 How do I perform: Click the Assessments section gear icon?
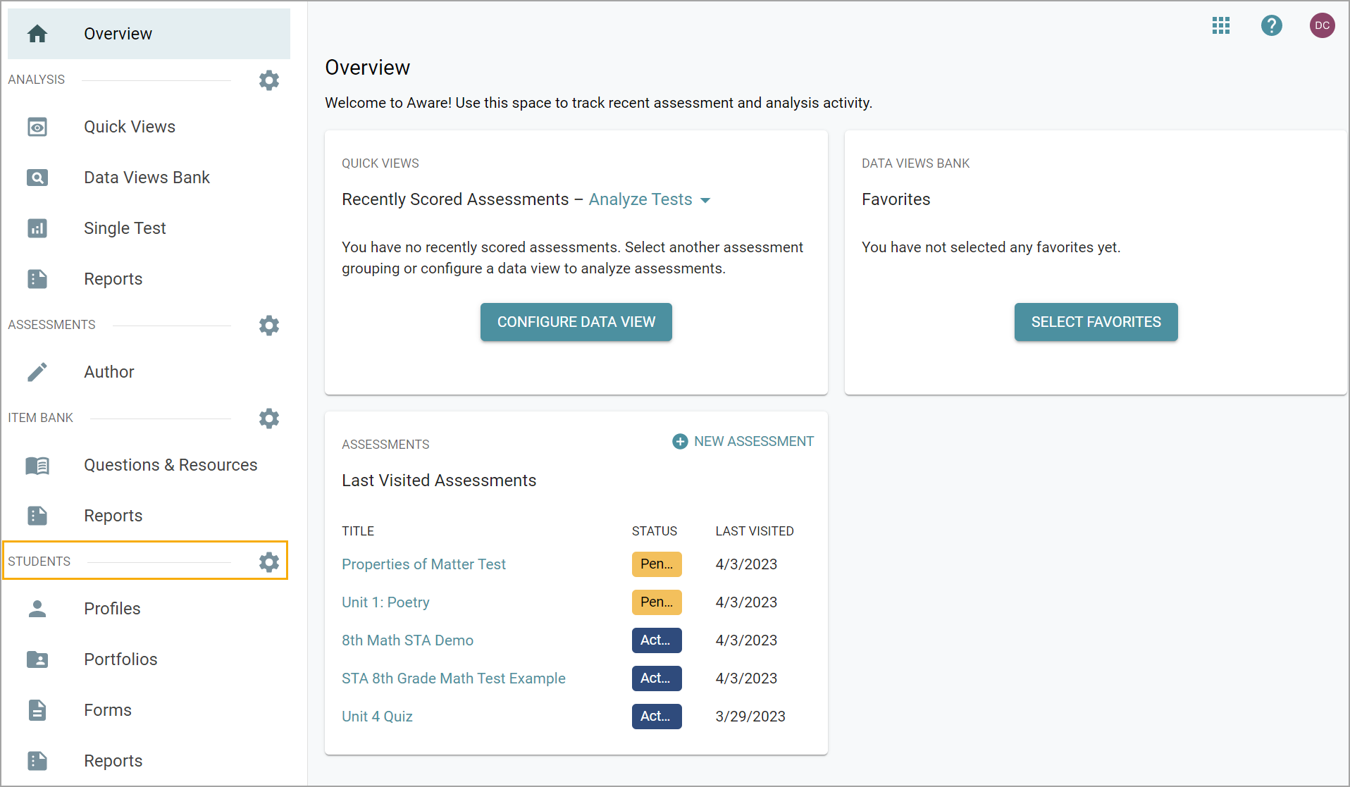(268, 326)
